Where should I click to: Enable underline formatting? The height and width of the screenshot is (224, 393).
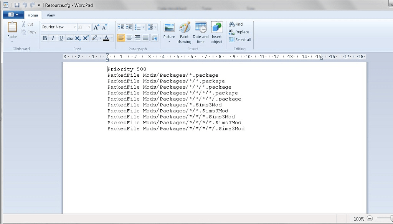click(61, 38)
